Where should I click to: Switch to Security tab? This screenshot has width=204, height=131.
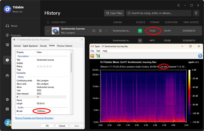pyautogui.click(x=43, y=46)
